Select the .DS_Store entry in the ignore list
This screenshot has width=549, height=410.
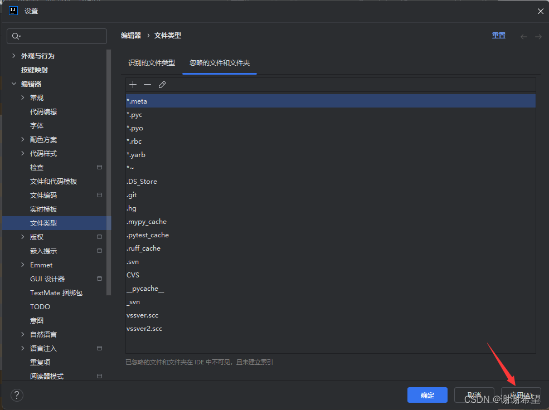click(x=142, y=181)
